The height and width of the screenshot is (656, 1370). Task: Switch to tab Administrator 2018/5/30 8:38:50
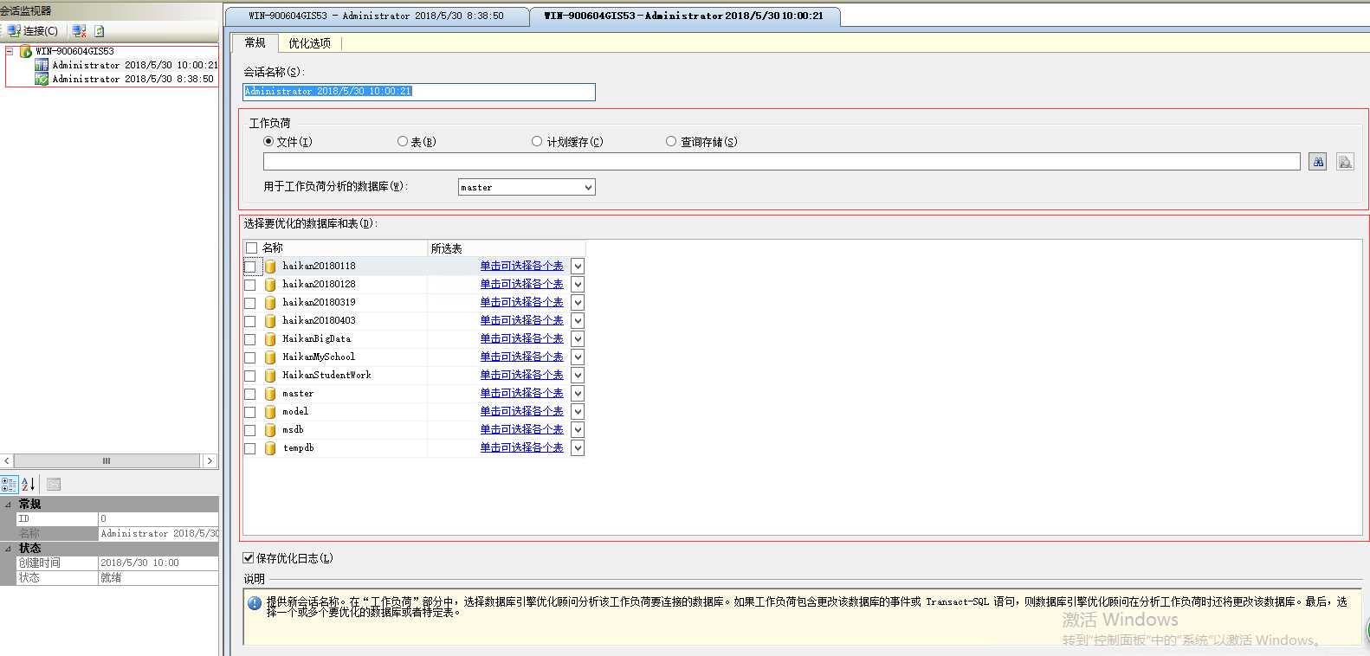pyautogui.click(x=376, y=16)
